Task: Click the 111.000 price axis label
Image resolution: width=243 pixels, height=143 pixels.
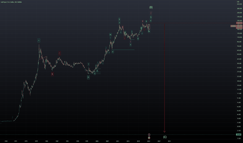Action: click(x=239, y=94)
